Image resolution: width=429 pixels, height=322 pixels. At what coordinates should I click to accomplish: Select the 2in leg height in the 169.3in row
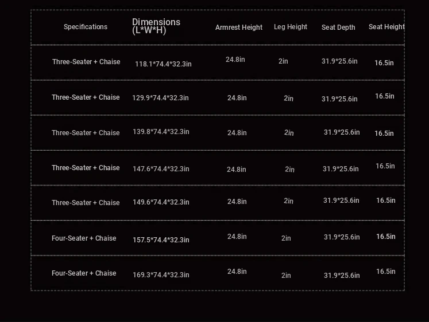tap(286, 276)
